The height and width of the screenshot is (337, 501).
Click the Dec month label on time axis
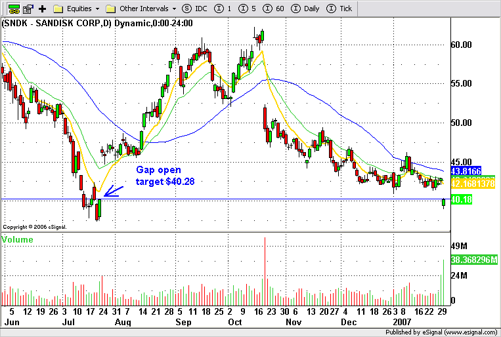(x=349, y=323)
